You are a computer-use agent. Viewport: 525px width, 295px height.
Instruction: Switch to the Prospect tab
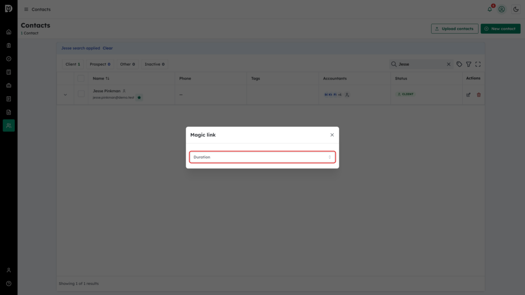point(100,64)
